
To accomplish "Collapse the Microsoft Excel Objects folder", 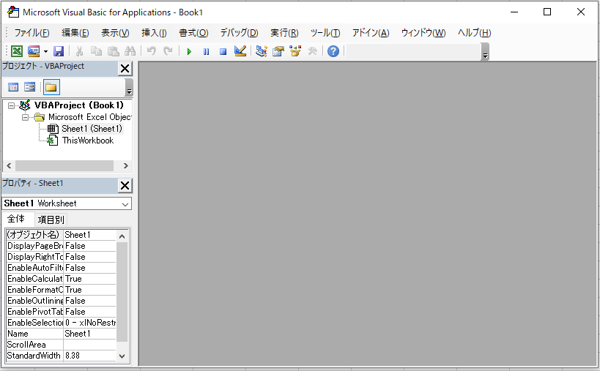I will [x=25, y=117].
